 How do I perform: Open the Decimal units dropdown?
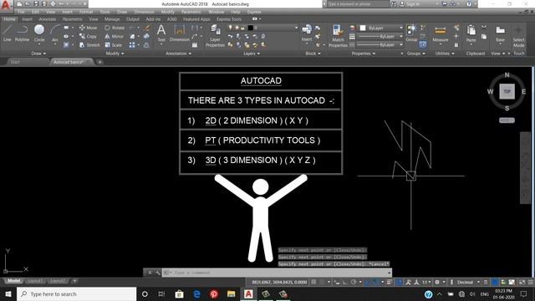click(x=468, y=282)
